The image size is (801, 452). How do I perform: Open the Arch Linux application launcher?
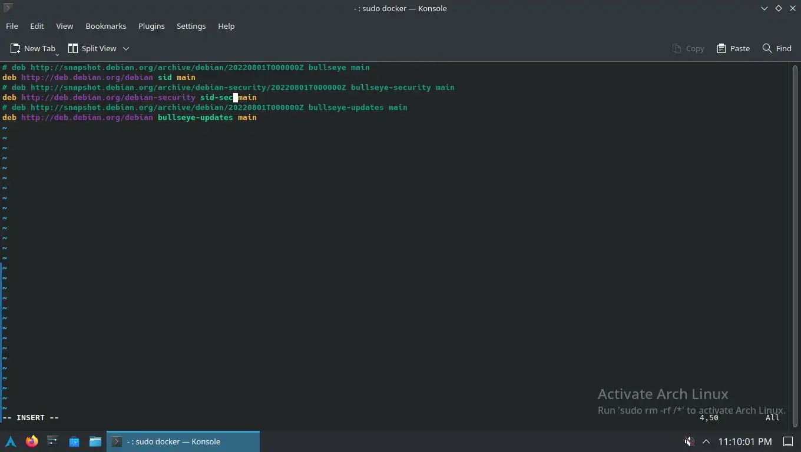pyautogui.click(x=11, y=441)
